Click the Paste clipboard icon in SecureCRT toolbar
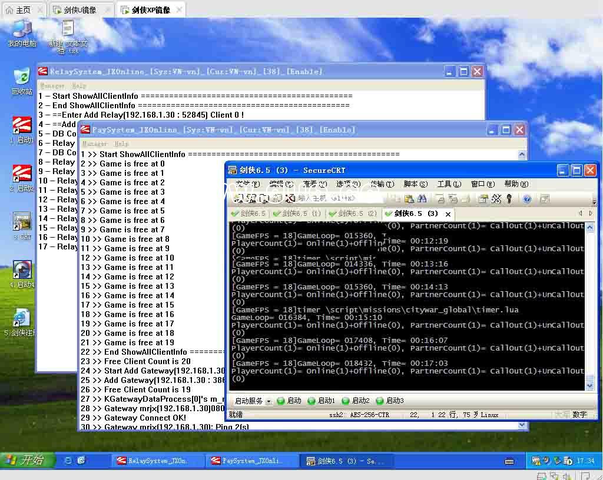 [x=409, y=198]
